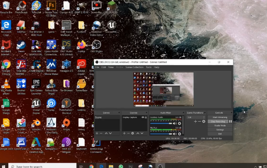Open the Windows Start button

(3, 166)
